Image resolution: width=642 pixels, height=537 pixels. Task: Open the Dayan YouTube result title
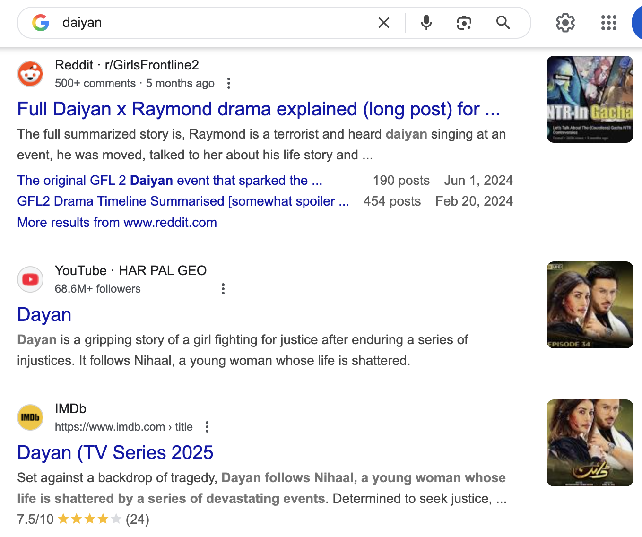[x=44, y=315]
